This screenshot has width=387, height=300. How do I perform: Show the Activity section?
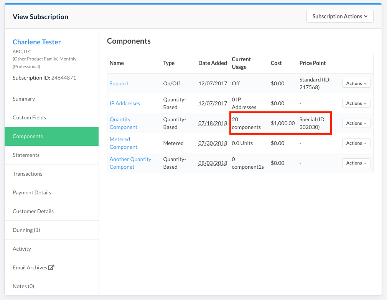click(22, 249)
